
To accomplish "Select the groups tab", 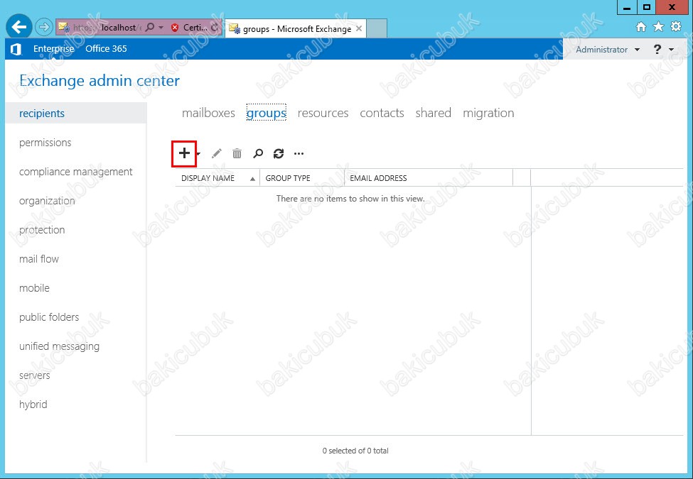I will click(266, 113).
